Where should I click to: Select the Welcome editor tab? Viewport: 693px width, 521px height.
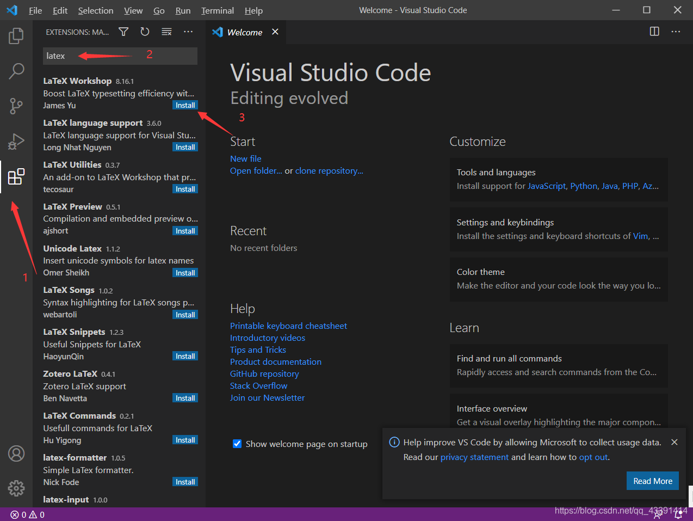click(x=245, y=32)
